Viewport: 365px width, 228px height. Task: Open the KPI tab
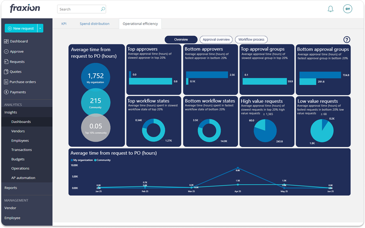pos(64,24)
